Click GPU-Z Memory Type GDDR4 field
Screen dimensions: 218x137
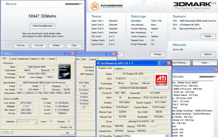click(x=122, y=112)
